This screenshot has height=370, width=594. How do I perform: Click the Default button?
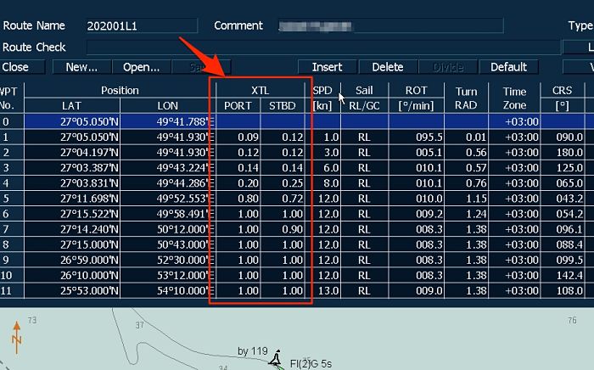508,67
